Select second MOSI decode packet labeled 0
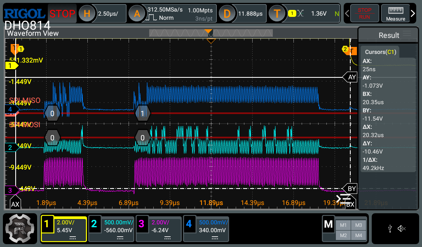 (142, 137)
